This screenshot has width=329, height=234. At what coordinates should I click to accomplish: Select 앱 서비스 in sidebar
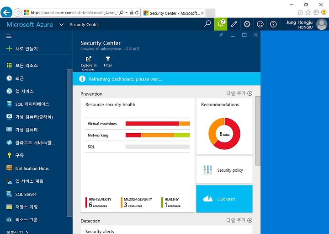[x=20, y=91]
